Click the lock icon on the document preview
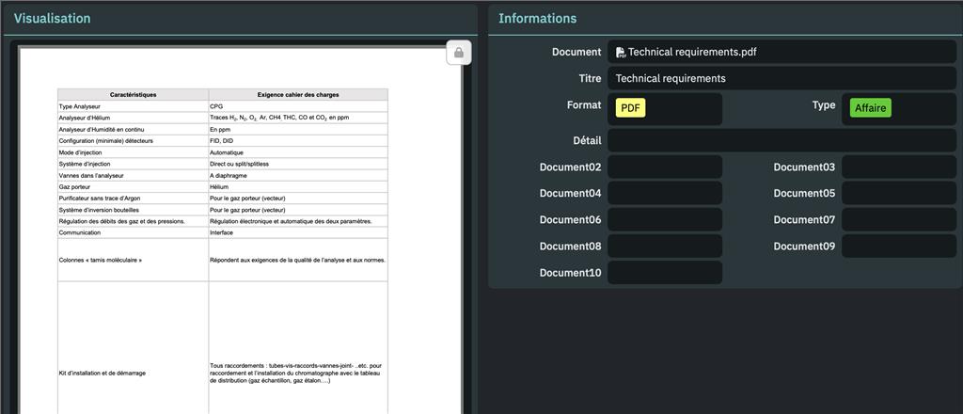The height and width of the screenshot is (414, 963). [458, 54]
